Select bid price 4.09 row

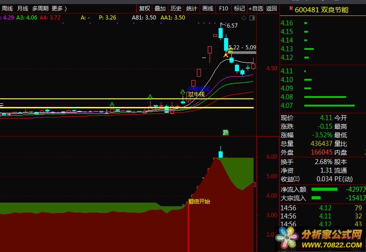pyautogui.click(x=323, y=88)
